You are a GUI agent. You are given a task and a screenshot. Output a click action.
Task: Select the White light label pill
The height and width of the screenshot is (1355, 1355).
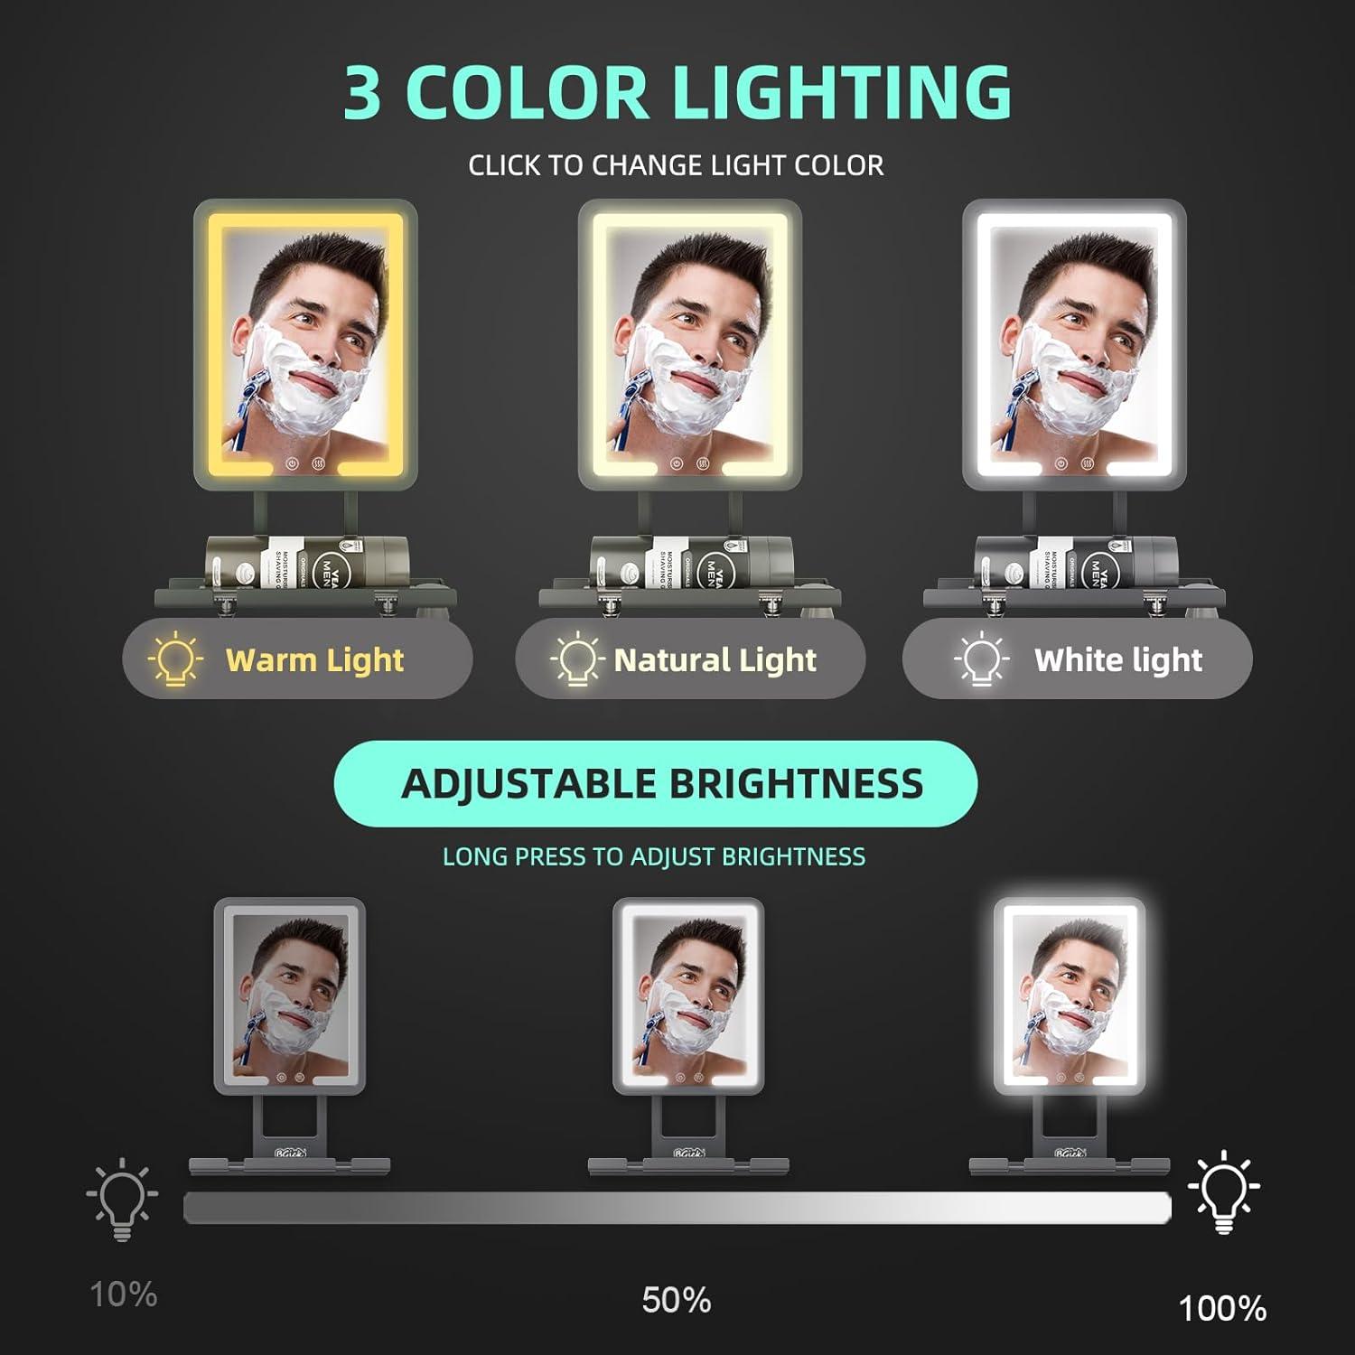coord(1077,659)
